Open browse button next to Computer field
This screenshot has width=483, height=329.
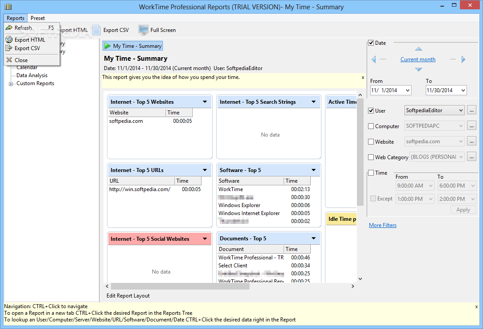pos(471,125)
